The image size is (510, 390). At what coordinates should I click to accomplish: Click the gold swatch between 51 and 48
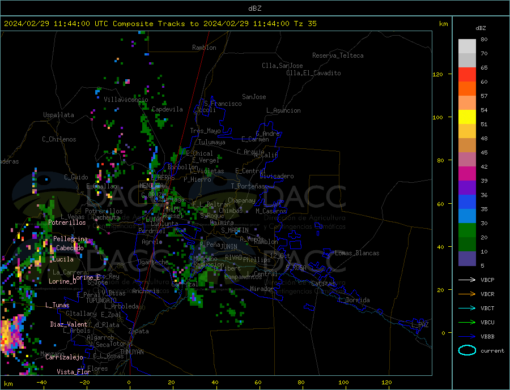pos(467,131)
